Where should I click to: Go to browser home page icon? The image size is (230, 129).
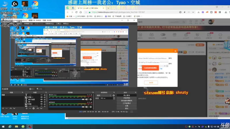click(x=81, y=12)
